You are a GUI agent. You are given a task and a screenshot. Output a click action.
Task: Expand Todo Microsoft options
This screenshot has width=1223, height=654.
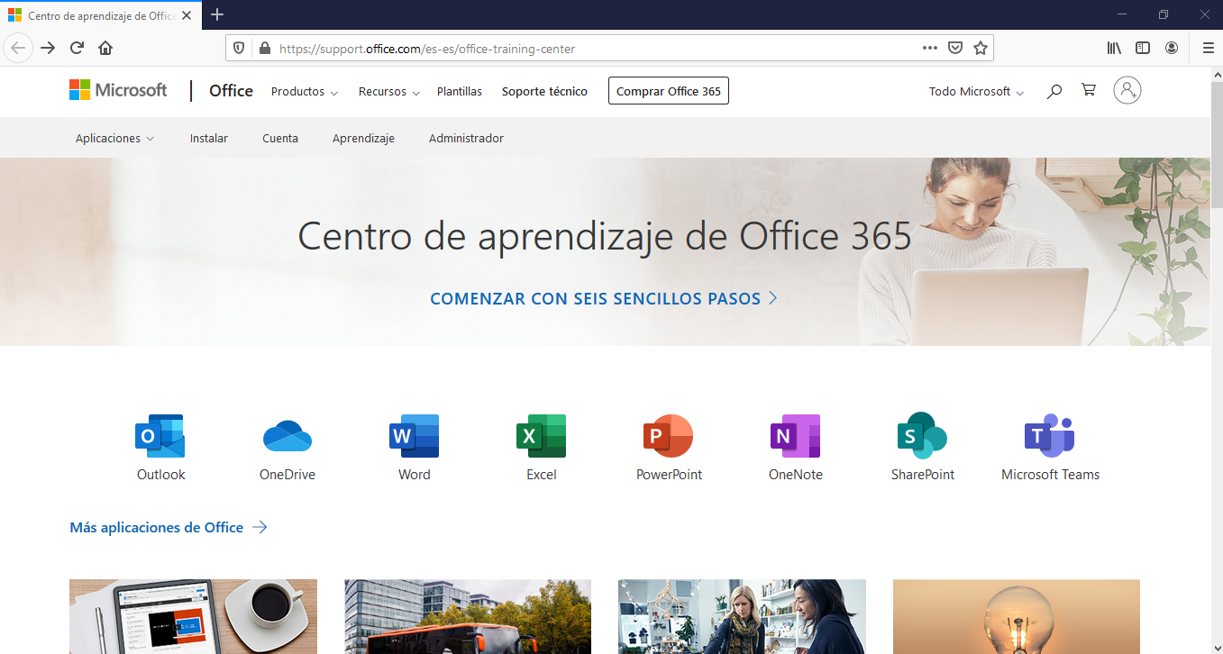coord(975,91)
